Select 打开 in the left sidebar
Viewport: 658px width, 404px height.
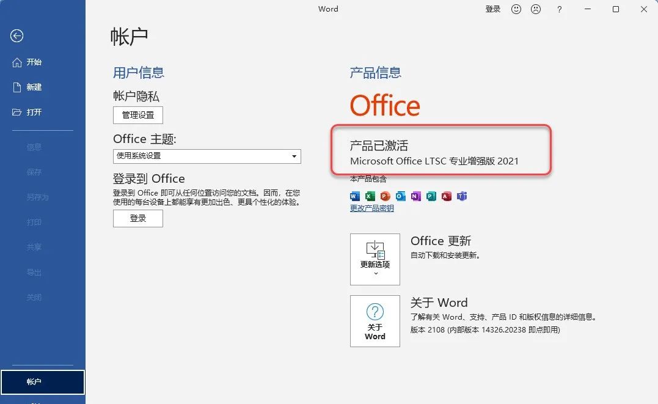pyautogui.click(x=34, y=112)
